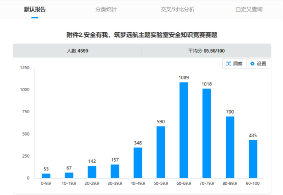Screen dimensions: 283x195
Task: Click the 平均分 65.56/100 summary cell
Action: (x=206, y=51)
